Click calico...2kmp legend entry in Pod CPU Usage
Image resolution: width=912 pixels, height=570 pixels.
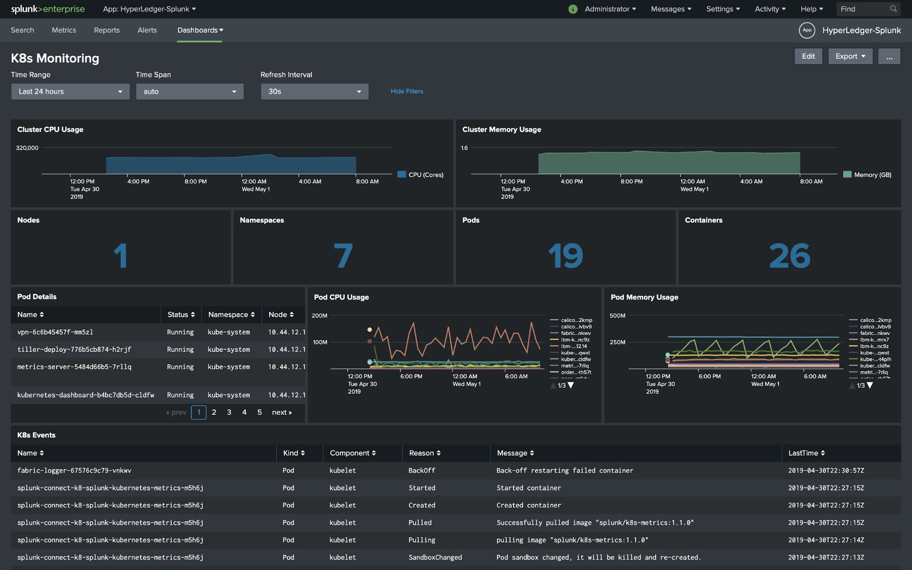[x=571, y=320]
